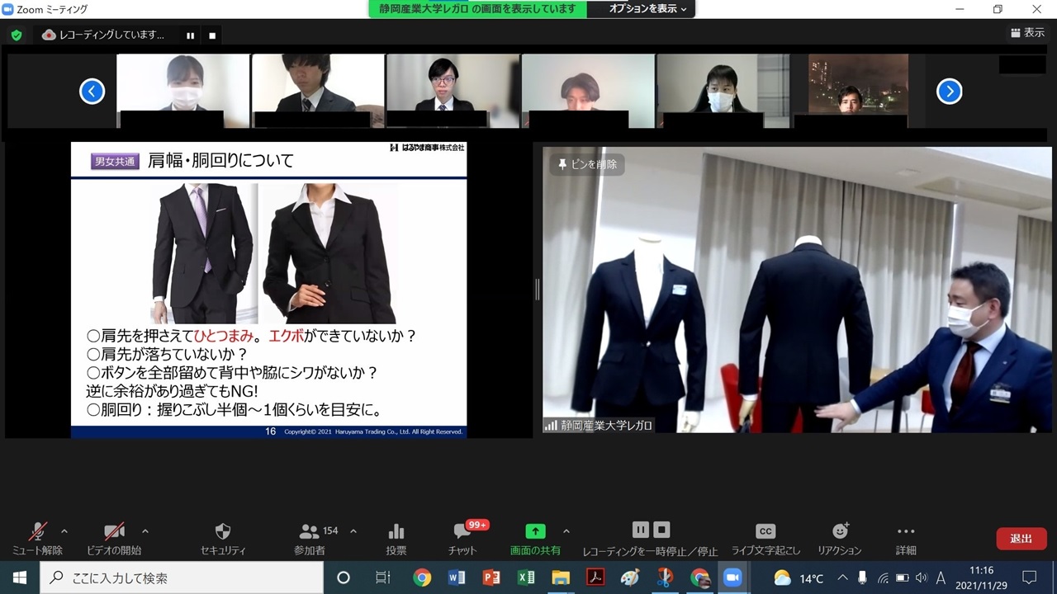This screenshot has width=1057, height=594.
Task: Pause recording in bottom toolbar
Action: (x=641, y=530)
